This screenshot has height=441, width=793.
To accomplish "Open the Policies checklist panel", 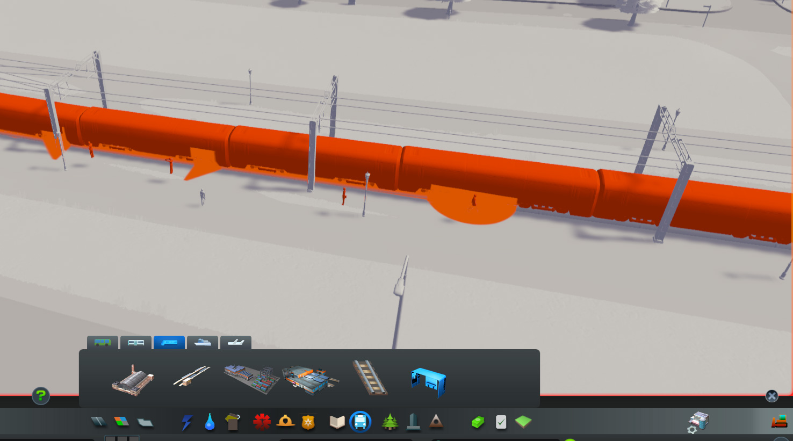I will pyautogui.click(x=501, y=422).
